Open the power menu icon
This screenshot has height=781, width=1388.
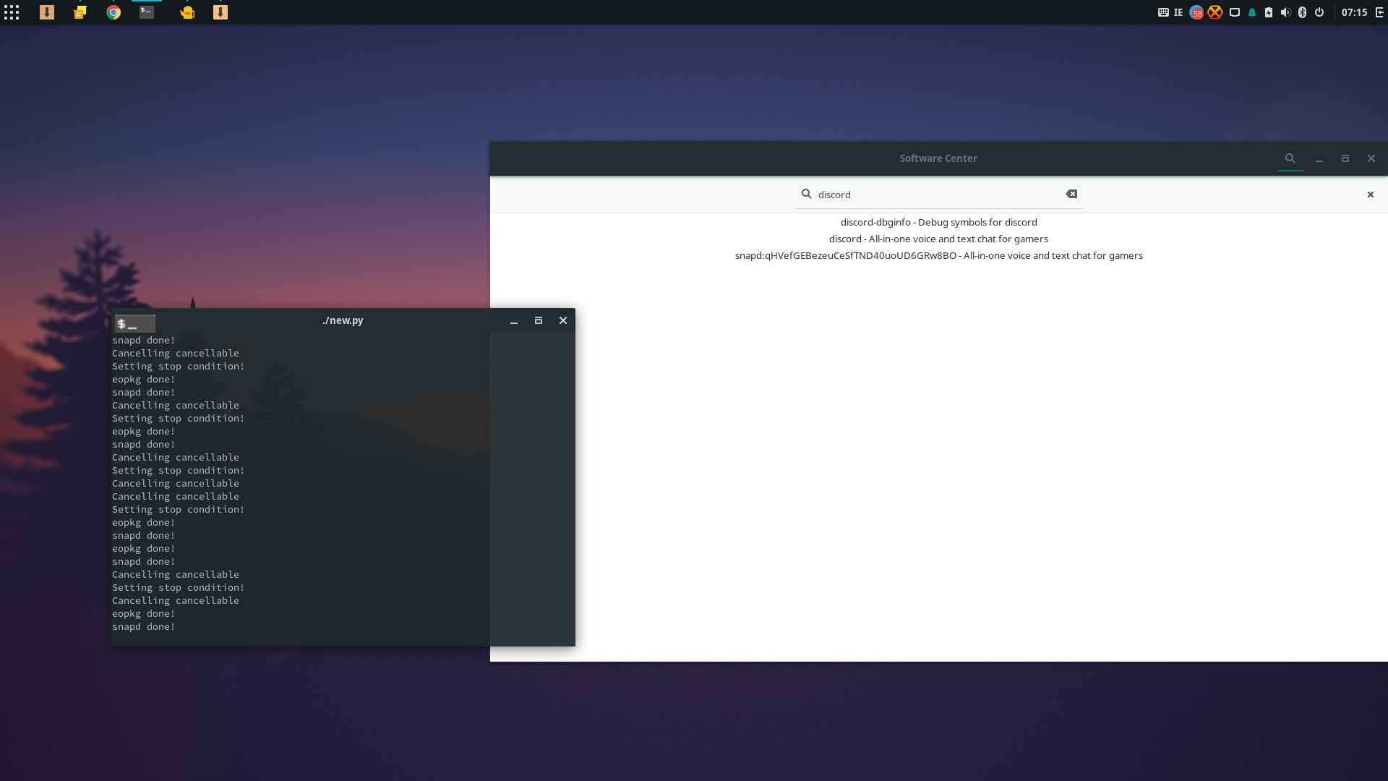(1319, 12)
